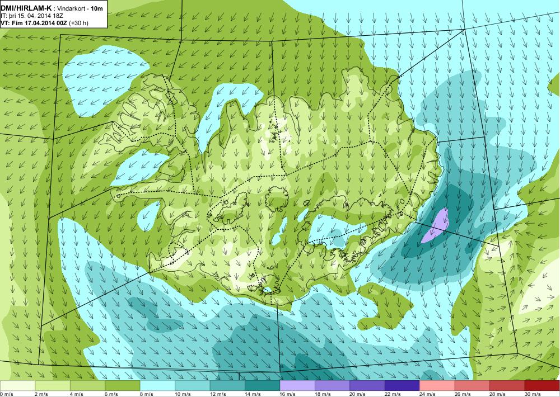Click the 'VT: Fim 17.04.2014 00Z (+30 h)' line
The width and height of the screenshot is (560, 397).
pos(45,23)
